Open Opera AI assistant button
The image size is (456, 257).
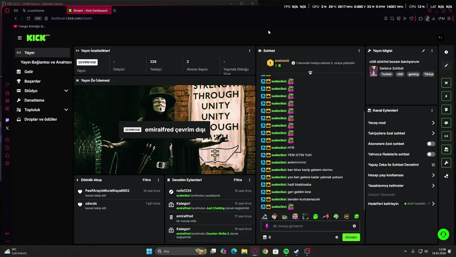[x=442, y=19]
